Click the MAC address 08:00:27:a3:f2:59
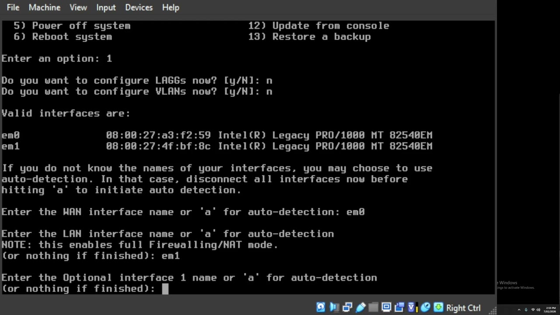 (158, 135)
